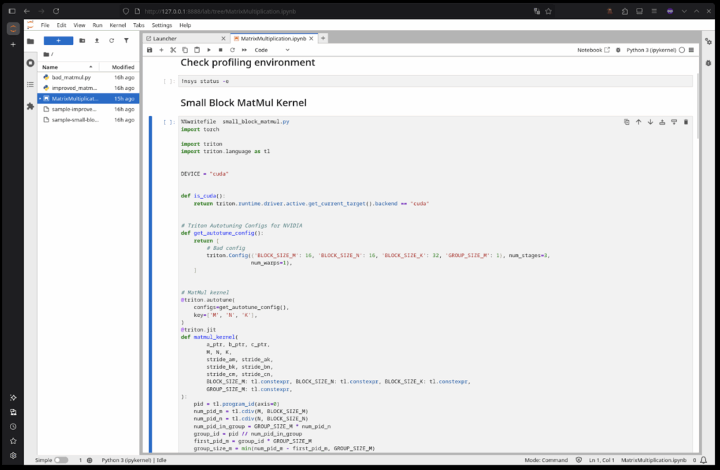Open the Kernel menu
This screenshot has width=720, height=470.
117,25
